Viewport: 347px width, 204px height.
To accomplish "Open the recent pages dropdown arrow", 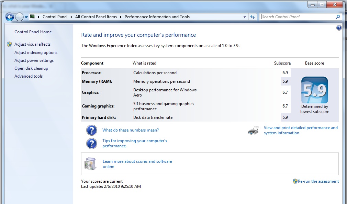I will coord(26,17).
